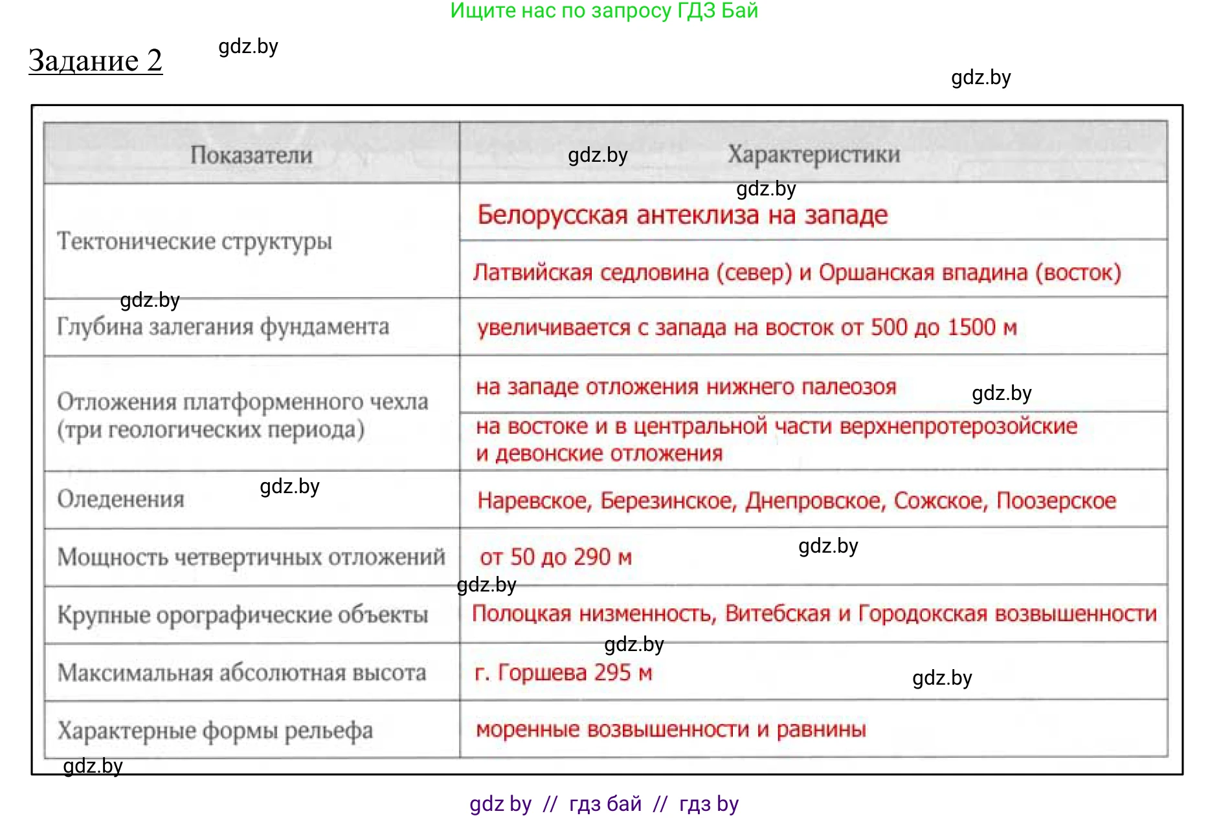1210x818 pixels.
Task: Click the Оледенения row label
Action: (x=120, y=499)
